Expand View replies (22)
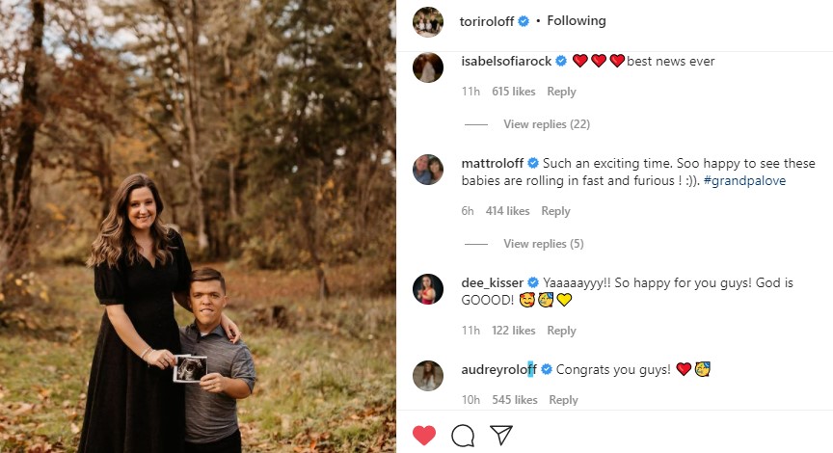This screenshot has height=453, width=833. [x=546, y=124]
